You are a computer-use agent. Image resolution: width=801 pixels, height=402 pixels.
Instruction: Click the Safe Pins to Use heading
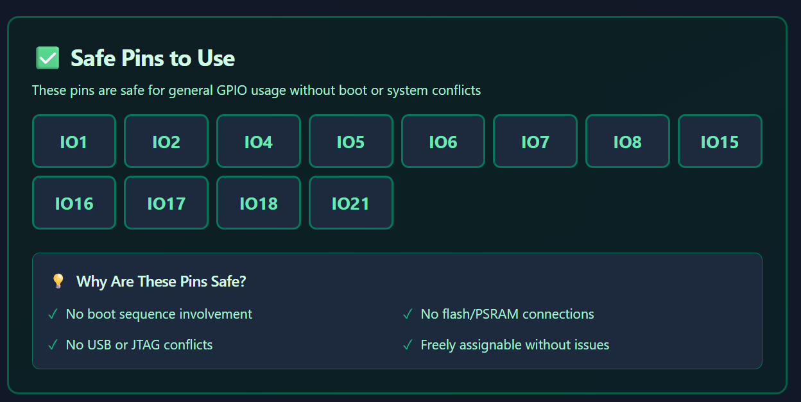153,58
